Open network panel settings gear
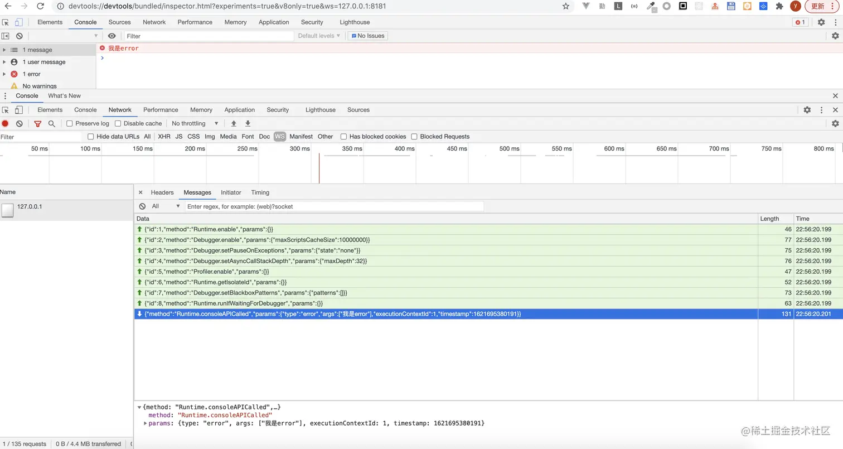 tap(835, 124)
